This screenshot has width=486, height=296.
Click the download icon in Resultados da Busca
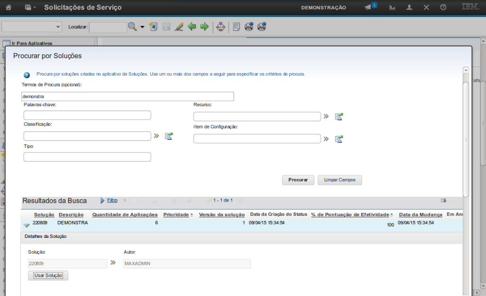point(443,201)
